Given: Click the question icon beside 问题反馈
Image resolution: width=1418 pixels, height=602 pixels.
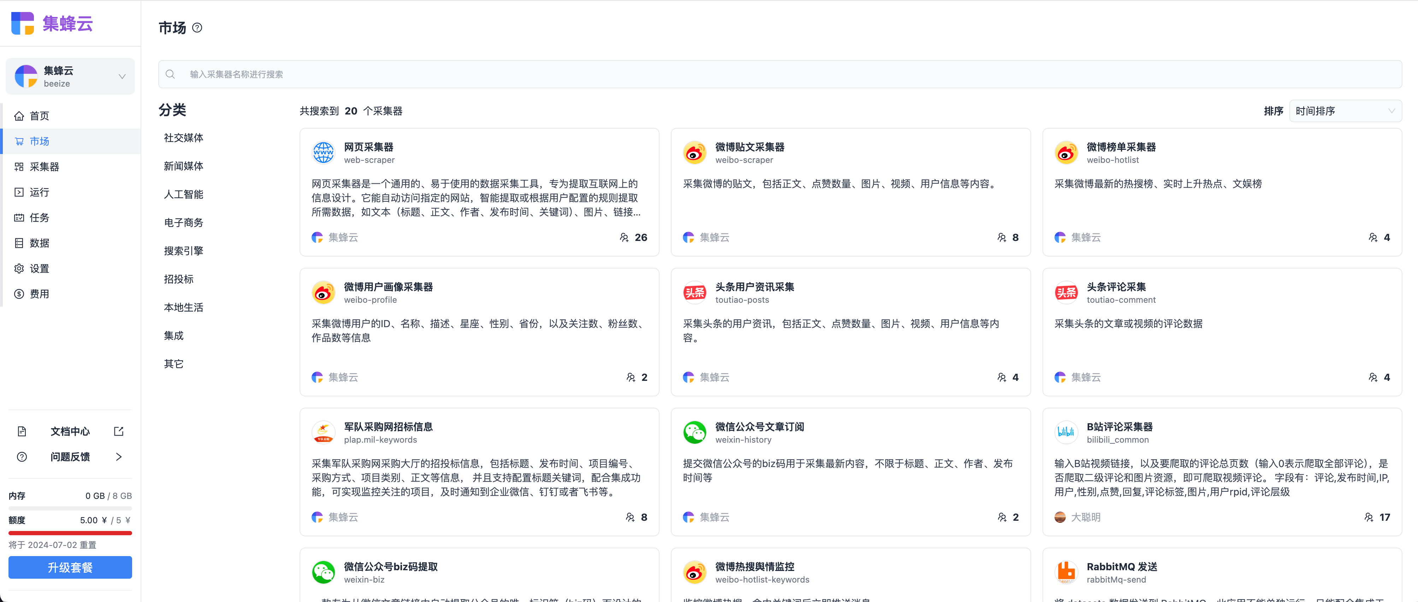Looking at the screenshot, I should [22, 457].
